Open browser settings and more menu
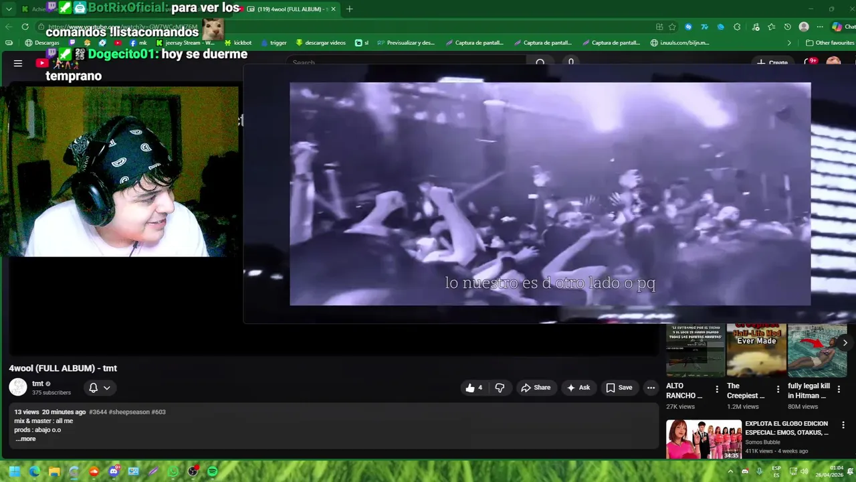Viewport: 856px width, 482px height. 820,27
